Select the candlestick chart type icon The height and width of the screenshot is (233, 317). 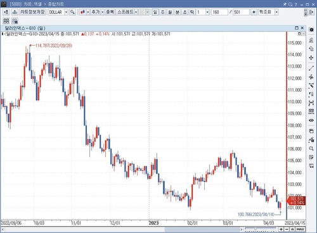click(x=82, y=12)
